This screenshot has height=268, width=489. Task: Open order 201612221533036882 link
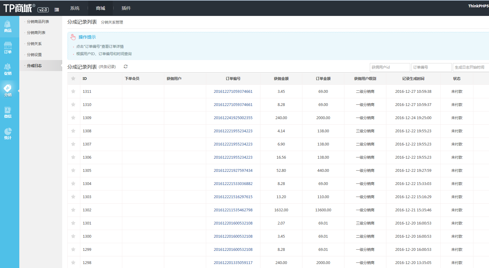click(233, 183)
